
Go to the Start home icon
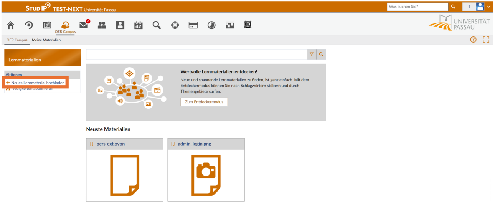(x=11, y=25)
